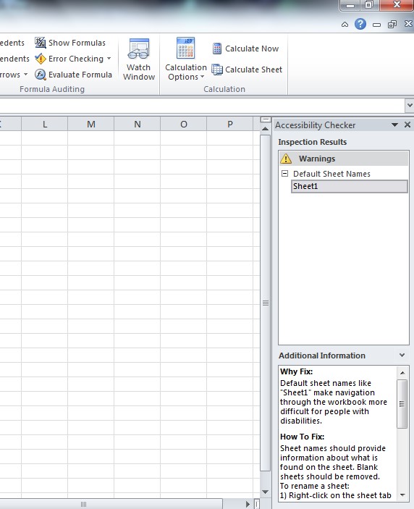The image size is (414, 509).
Task: Click the Warnings header
Action: [x=344, y=159]
